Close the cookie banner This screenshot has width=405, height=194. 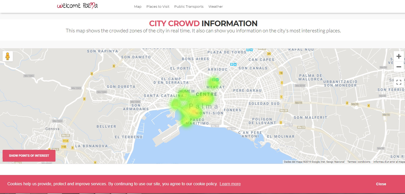(381, 184)
